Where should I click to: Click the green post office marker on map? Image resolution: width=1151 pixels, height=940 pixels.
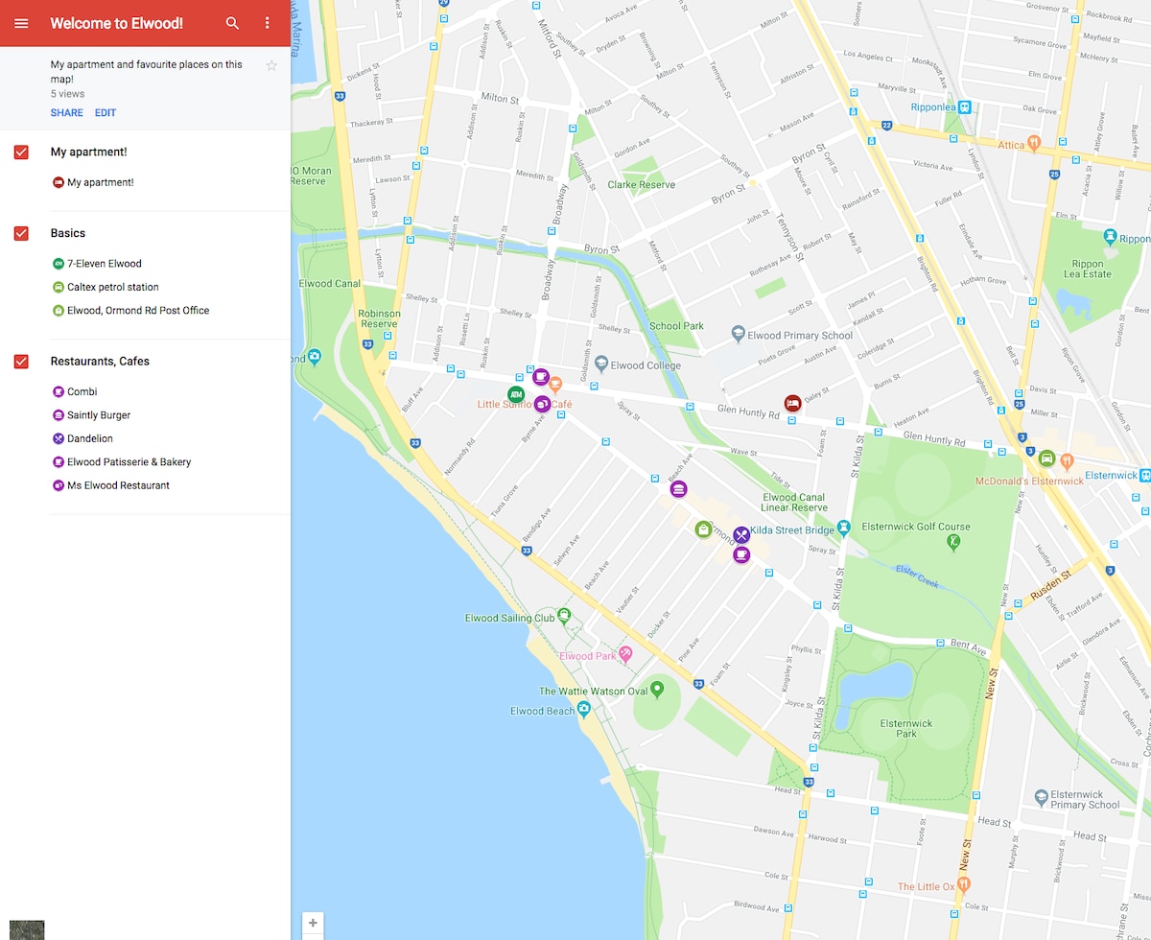pyautogui.click(x=704, y=529)
